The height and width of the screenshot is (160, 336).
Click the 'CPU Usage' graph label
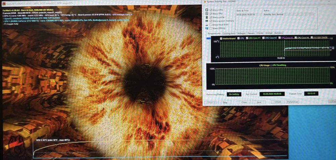point(264,65)
